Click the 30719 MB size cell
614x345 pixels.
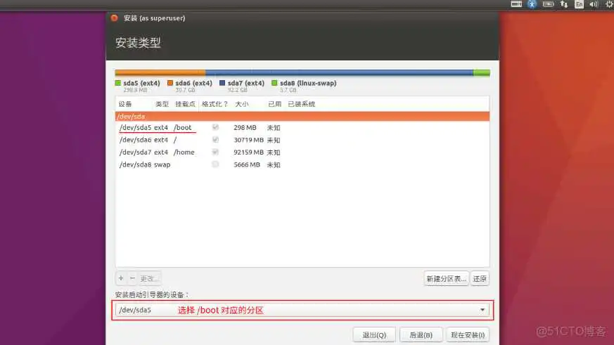pos(248,140)
